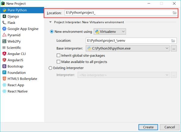Select the Flask icon in sidebar
The image size is (181, 132).
click(4, 23)
